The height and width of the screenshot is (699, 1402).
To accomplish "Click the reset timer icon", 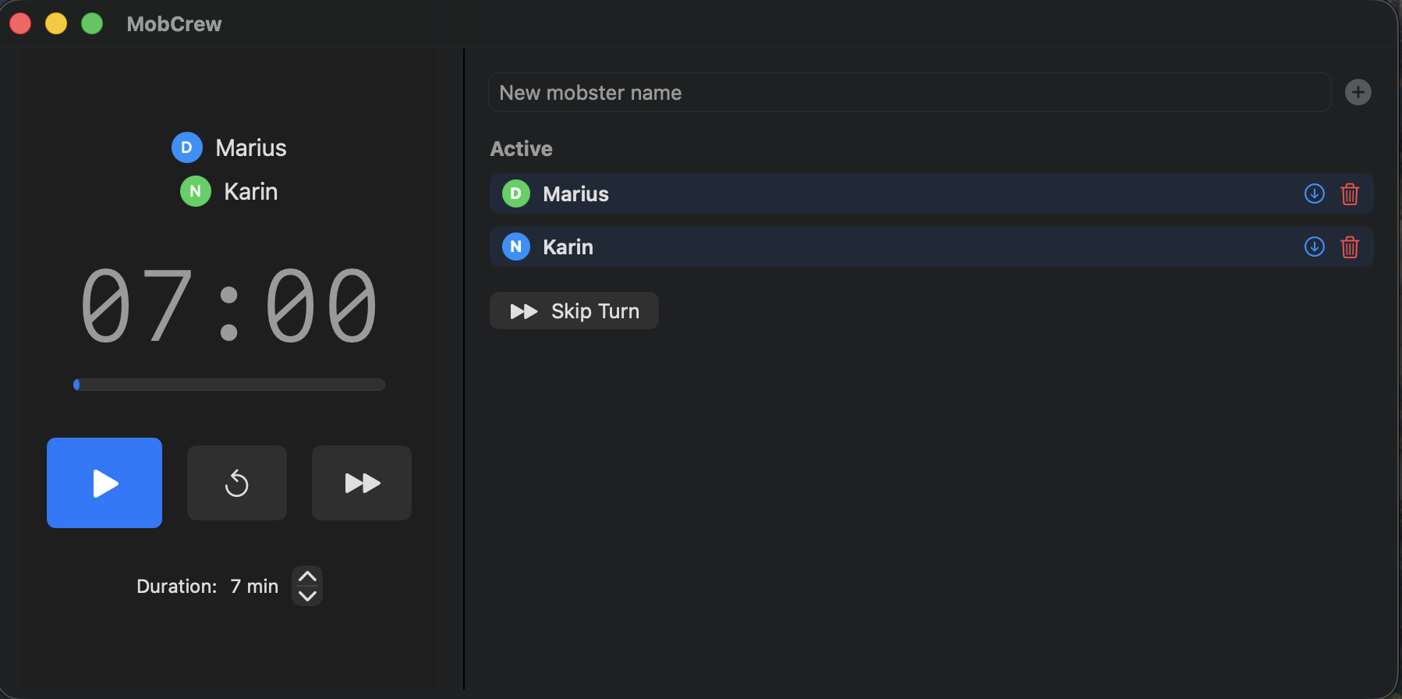I will 236,482.
